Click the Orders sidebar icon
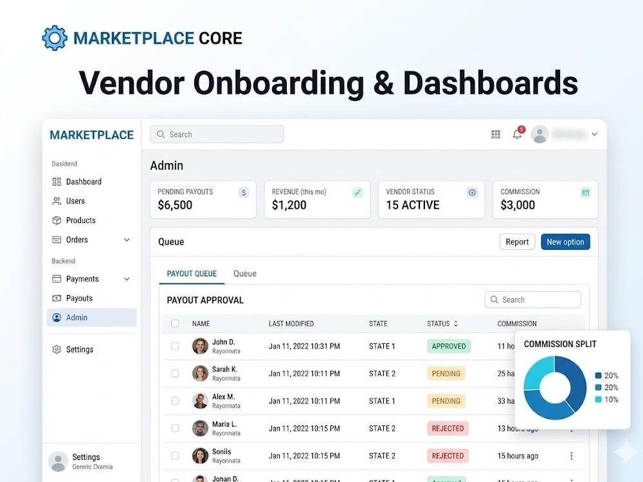The height and width of the screenshot is (482, 643). point(57,240)
